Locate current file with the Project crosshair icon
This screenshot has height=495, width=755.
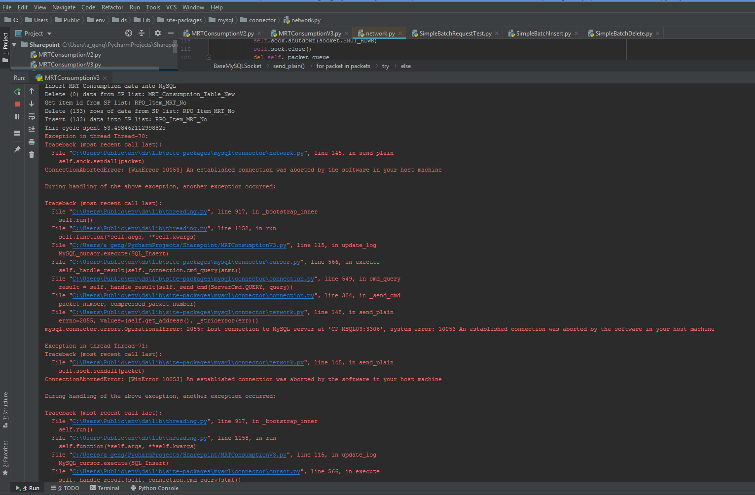pyautogui.click(x=129, y=33)
